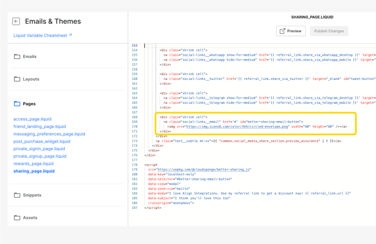Open friend_landing_page.liquid file
This screenshot has height=244, width=376.
40,127
